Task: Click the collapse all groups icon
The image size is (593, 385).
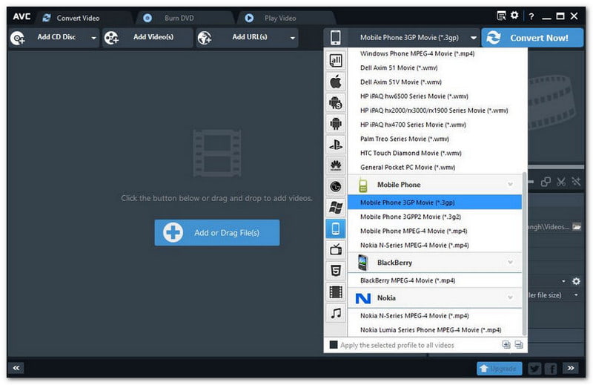Action: point(519,344)
